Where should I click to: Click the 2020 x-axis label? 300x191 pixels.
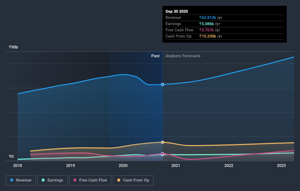click(x=123, y=165)
